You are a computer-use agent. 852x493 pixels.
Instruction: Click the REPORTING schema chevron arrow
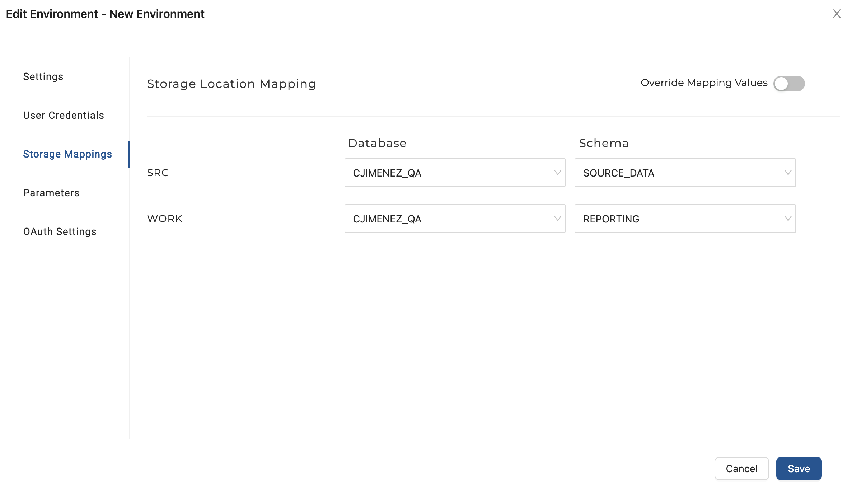point(788,219)
